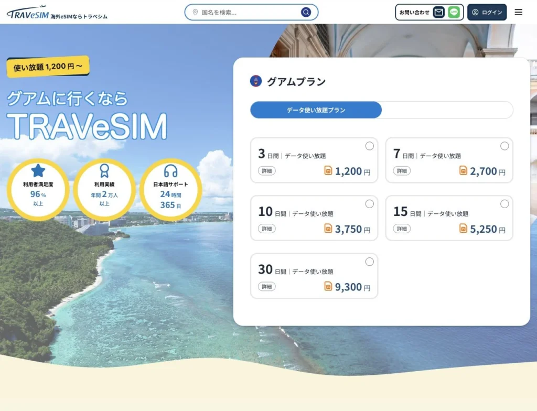The height and width of the screenshot is (411, 537).
Task: Click the SIM card icon next to 2,700円
Action: pyautogui.click(x=463, y=170)
